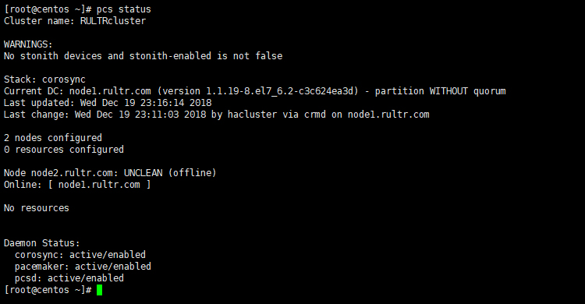Click 'pacemaker: active/enabled' status line

point(83,267)
